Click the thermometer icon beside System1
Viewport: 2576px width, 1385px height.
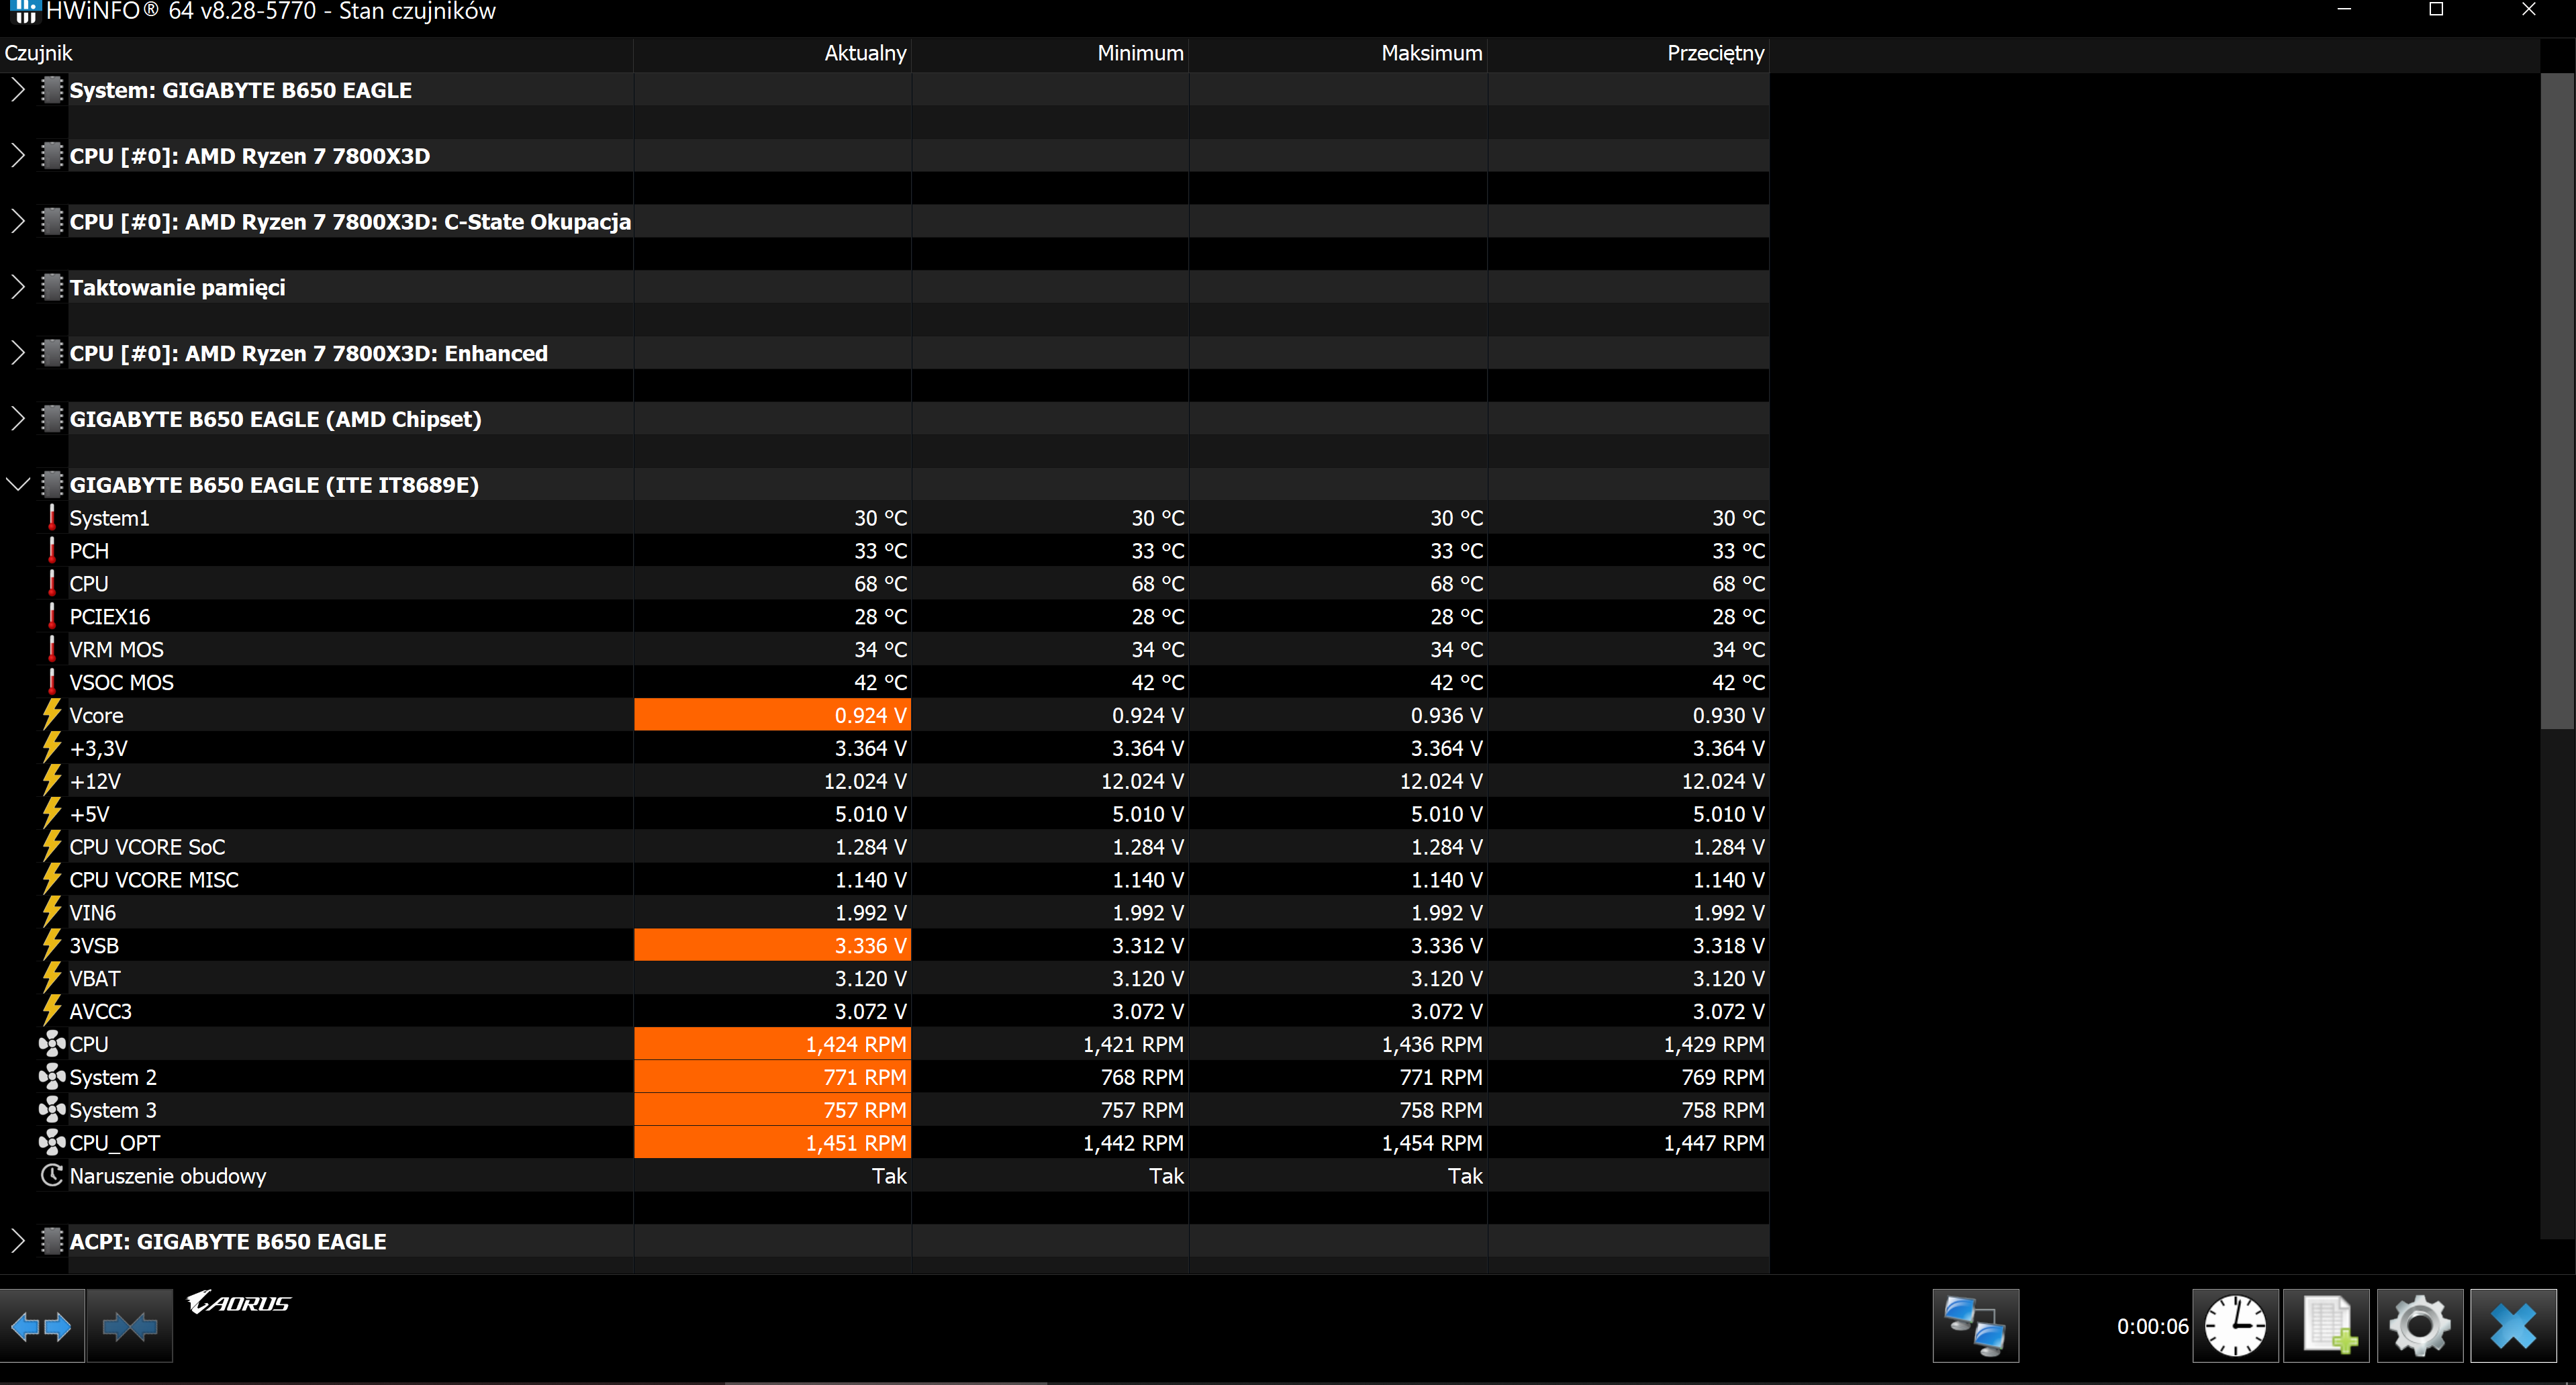(52, 517)
